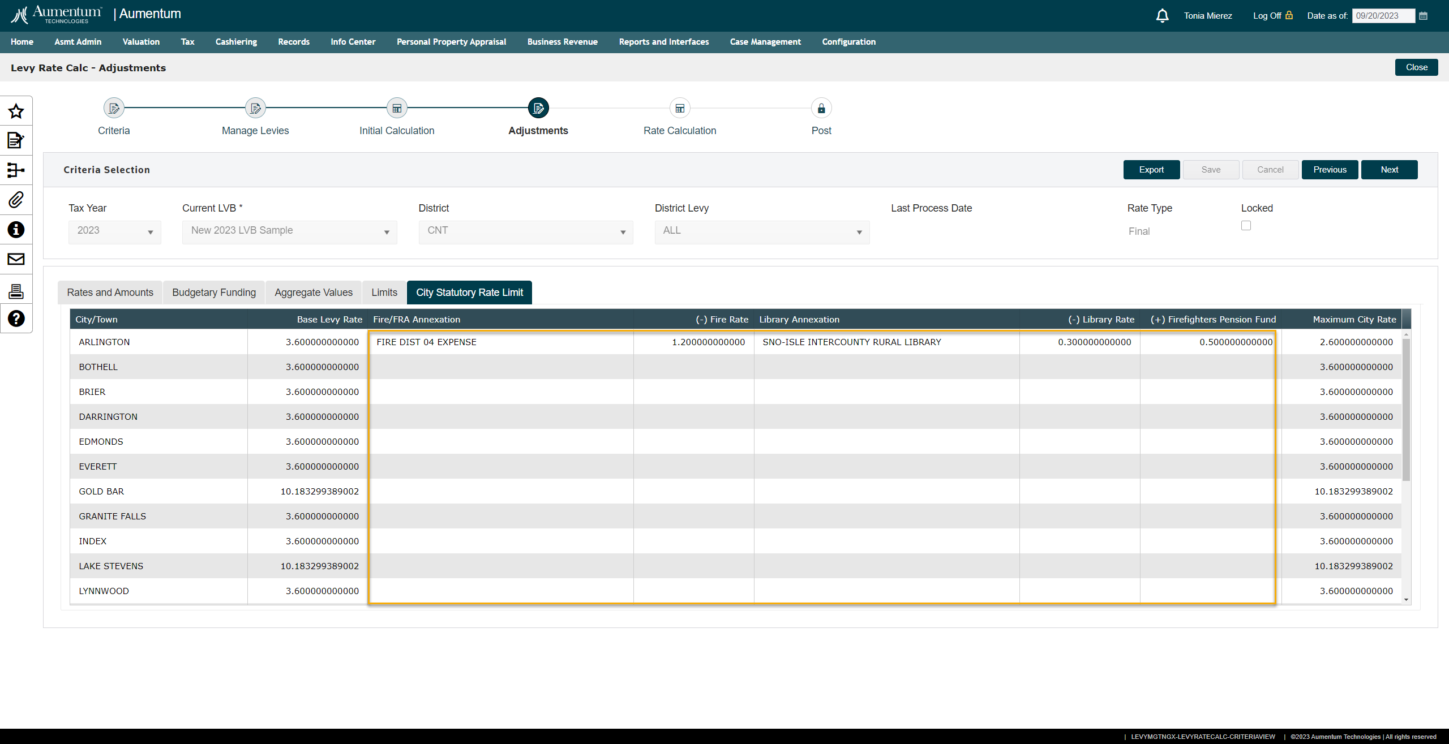Open the Configuration menu
Screen dimensions: 1449x744
[849, 42]
